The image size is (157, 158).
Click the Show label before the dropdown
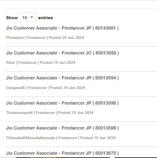(x=12, y=18)
